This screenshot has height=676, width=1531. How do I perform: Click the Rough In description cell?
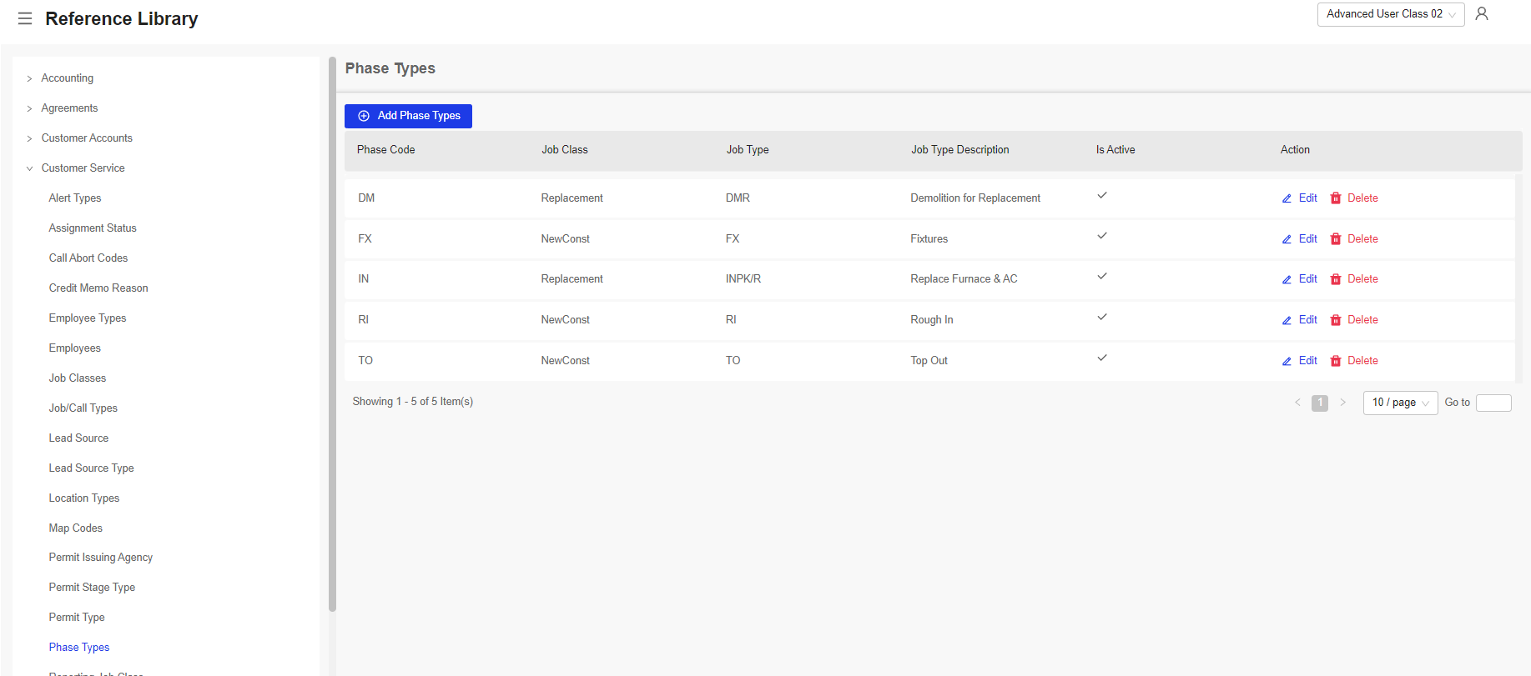coord(932,320)
